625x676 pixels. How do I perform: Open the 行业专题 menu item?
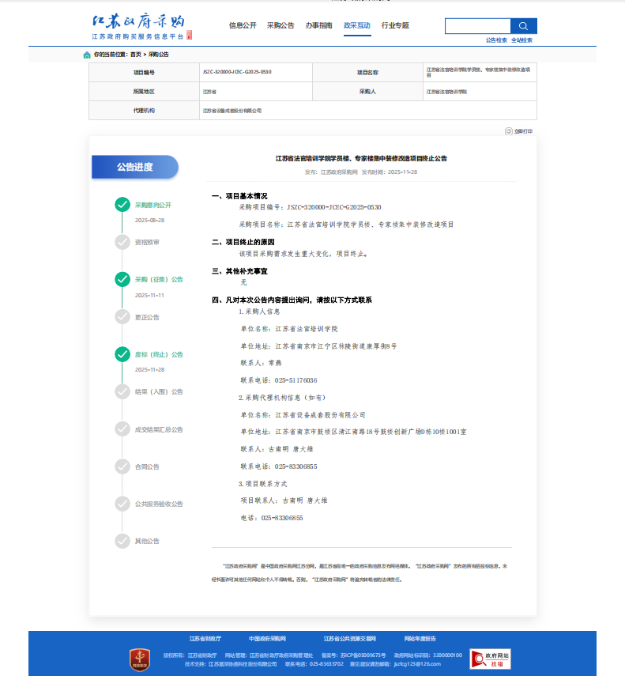395,26
